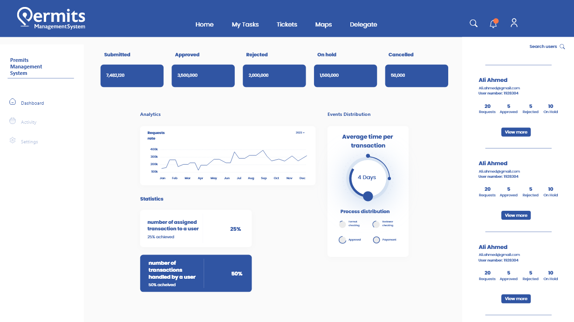The height and width of the screenshot is (322, 574).
Task: Click the Search users magnifier icon
Action: [x=562, y=47]
